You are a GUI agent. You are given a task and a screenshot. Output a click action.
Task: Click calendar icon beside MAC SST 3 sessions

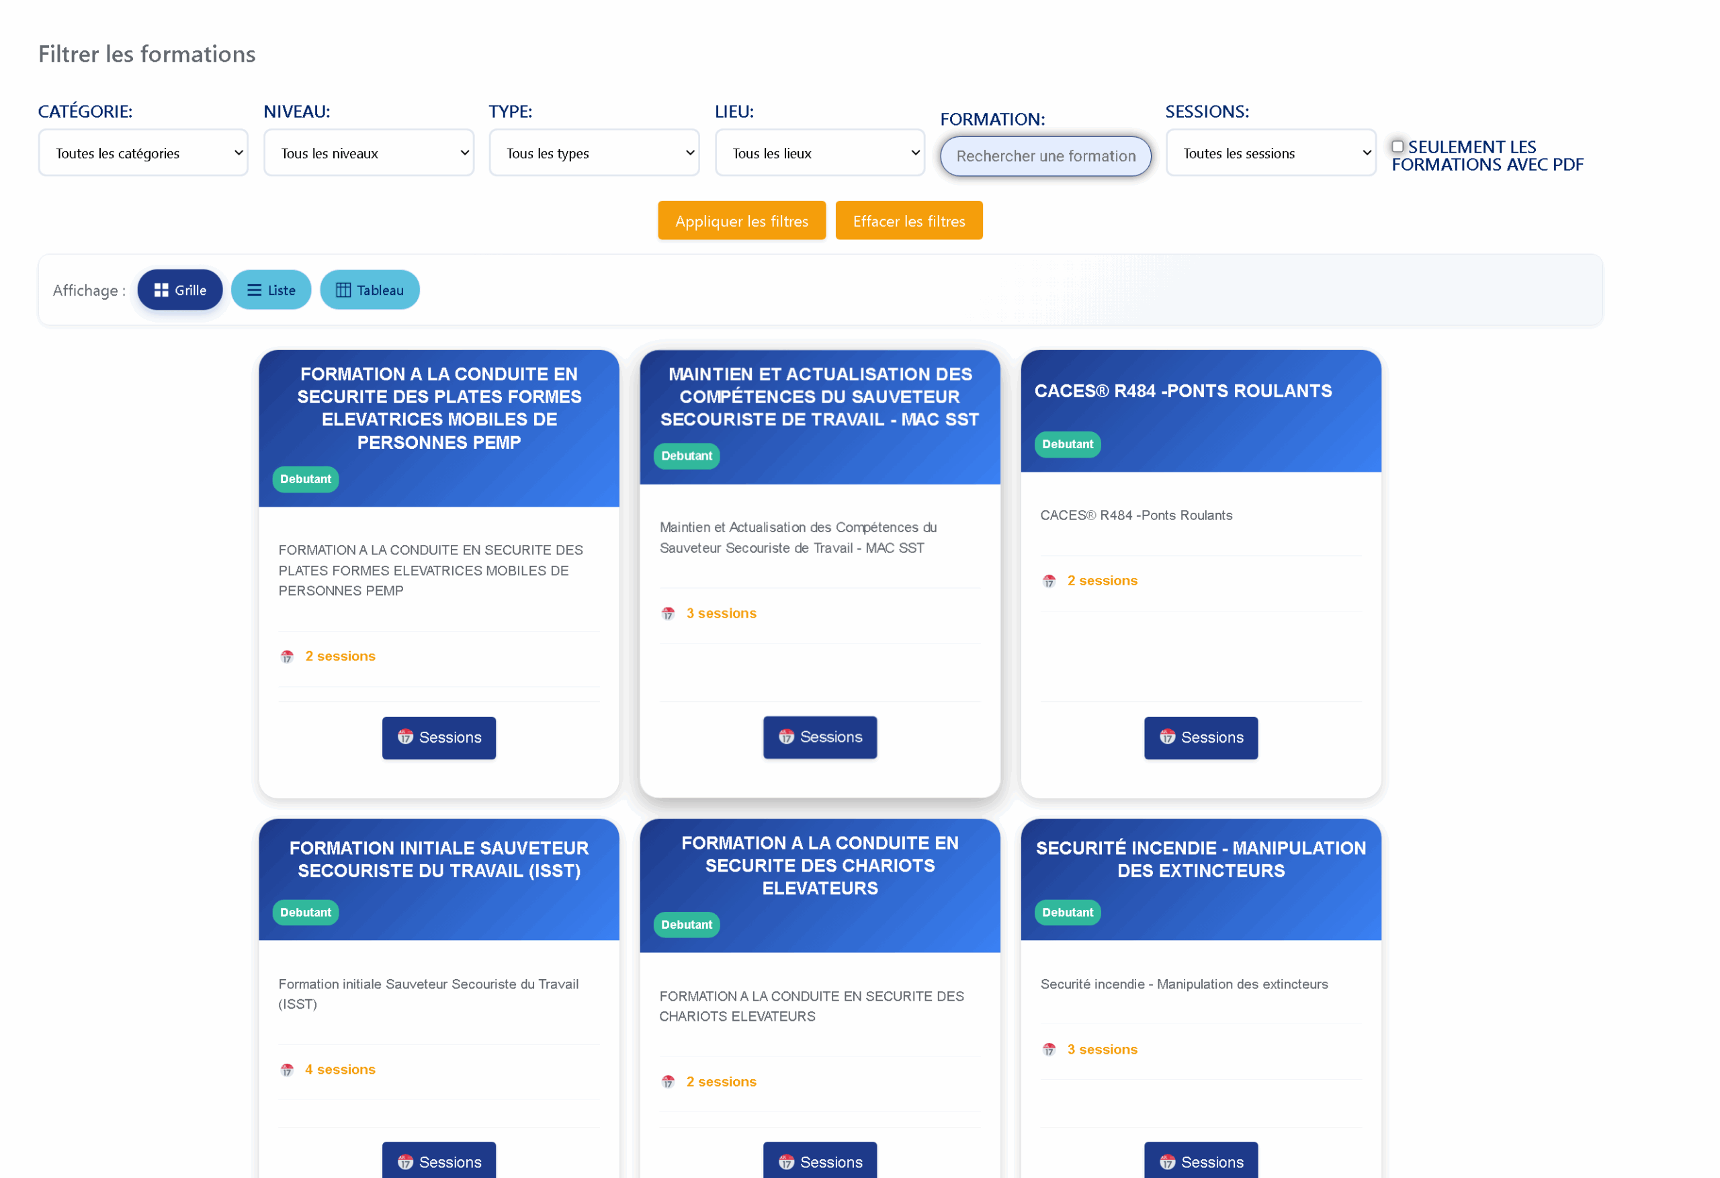point(669,614)
